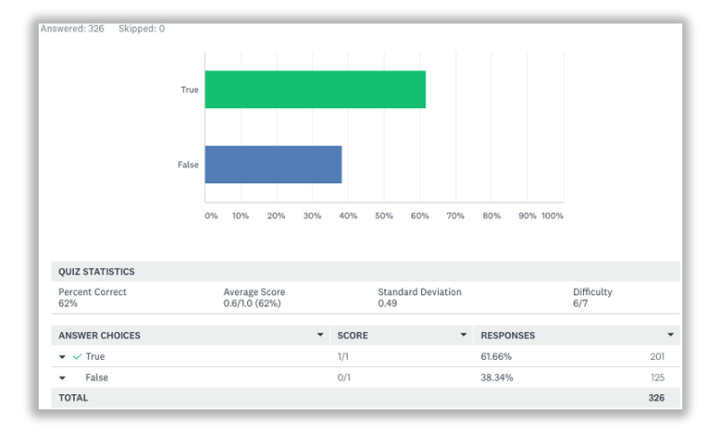Click the 100% axis tick label
This screenshot has height=432, width=721.
552,216
